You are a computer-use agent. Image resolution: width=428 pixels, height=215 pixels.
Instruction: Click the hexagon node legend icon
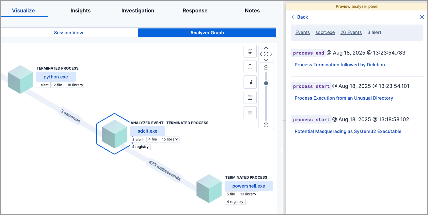[250, 67]
